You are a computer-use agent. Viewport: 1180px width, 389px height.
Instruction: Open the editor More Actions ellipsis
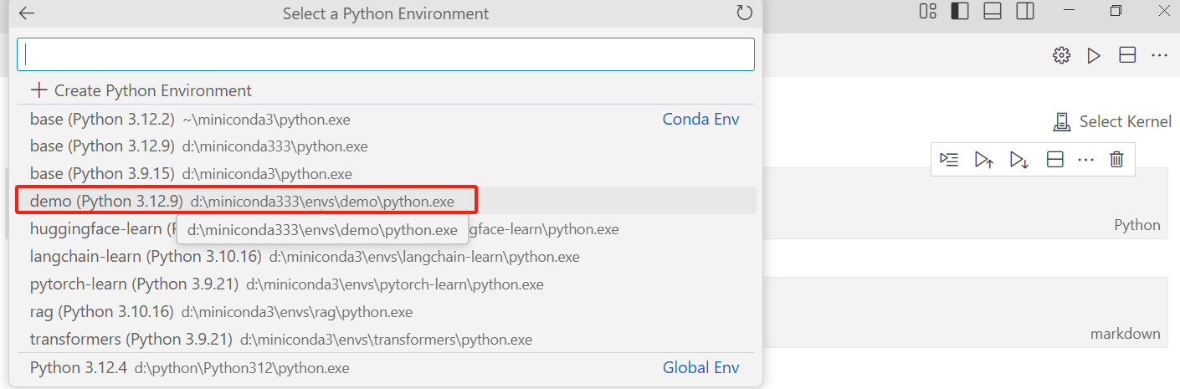1159,56
